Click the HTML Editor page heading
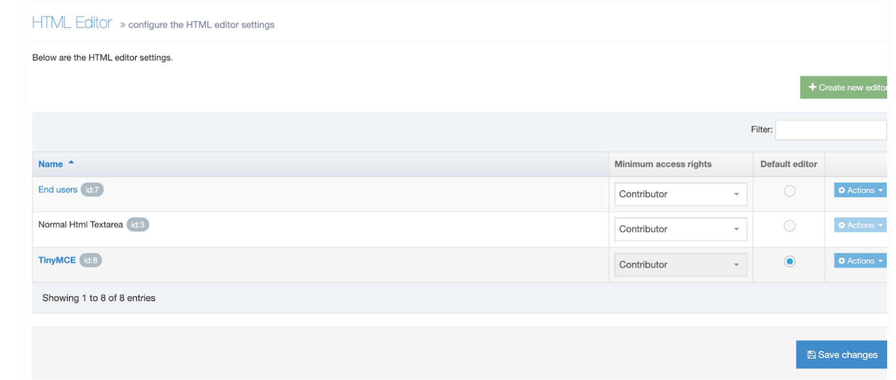Image resolution: width=896 pixels, height=380 pixels. click(x=72, y=23)
